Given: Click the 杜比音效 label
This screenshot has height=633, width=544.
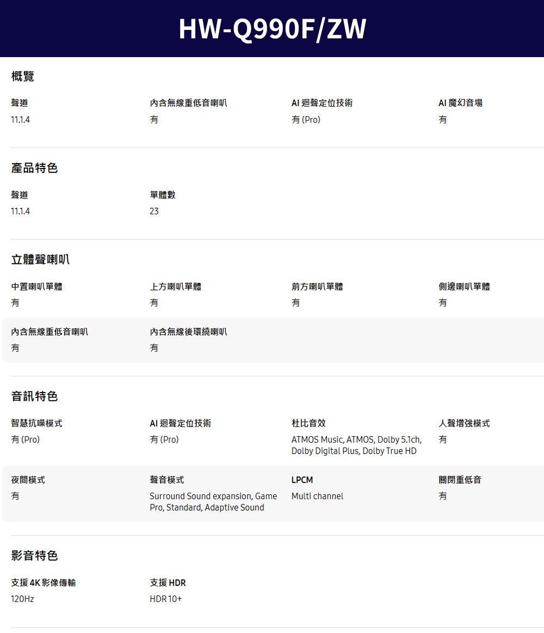Looking at the screenshot, I should (308, 423).
